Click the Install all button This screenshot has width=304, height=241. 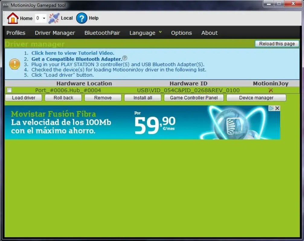pos(142,97)
